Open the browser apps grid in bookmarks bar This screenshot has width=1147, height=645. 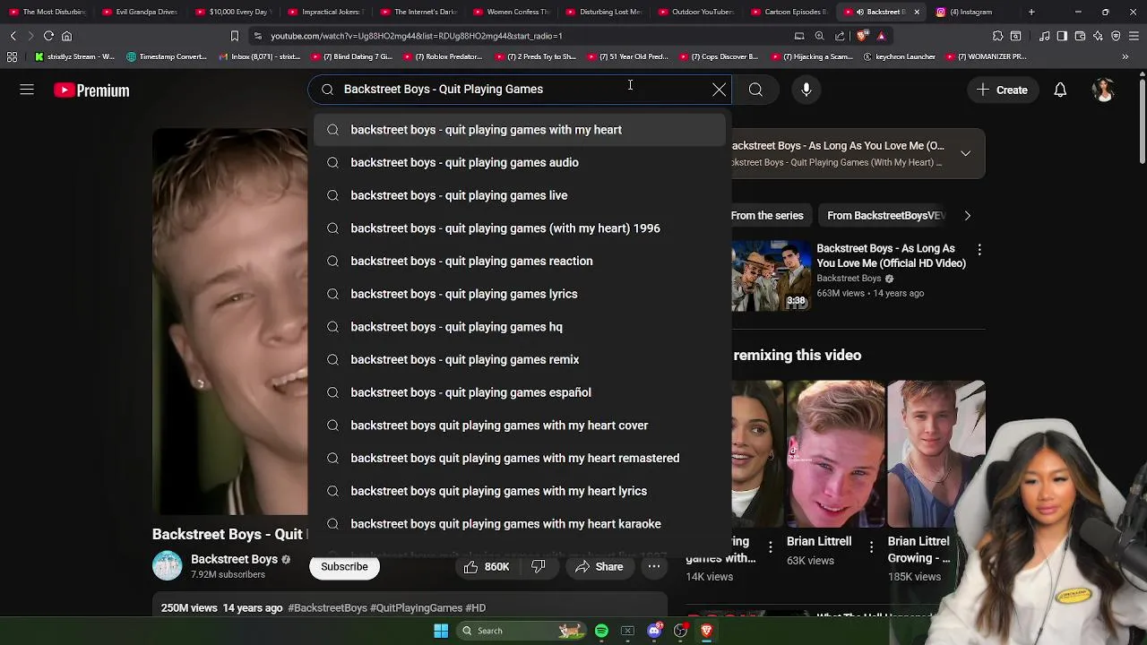pos(12,56)
